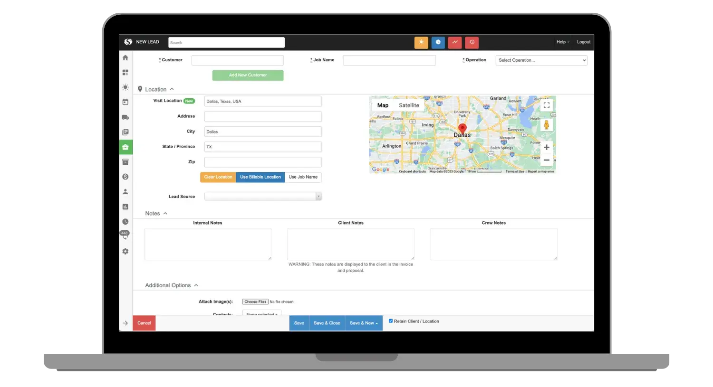Viewport: 713px width, 387px height.
Task: Open chat via the icon with 448 badge
Action: click(x=125, y=234)
